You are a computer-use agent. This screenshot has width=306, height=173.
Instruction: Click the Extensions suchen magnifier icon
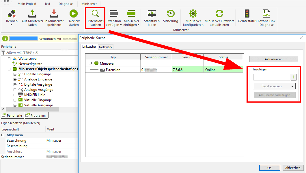[95, 14]
